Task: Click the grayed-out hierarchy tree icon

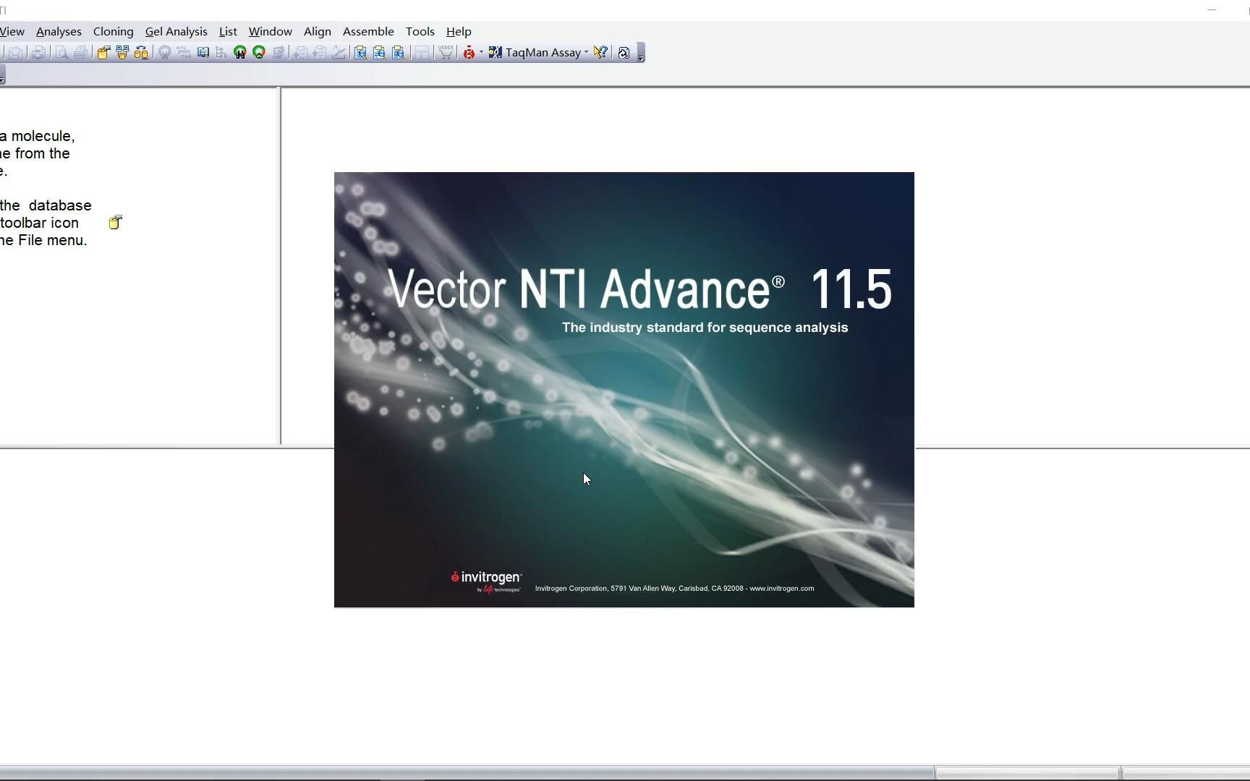Action: coord(221,53)
